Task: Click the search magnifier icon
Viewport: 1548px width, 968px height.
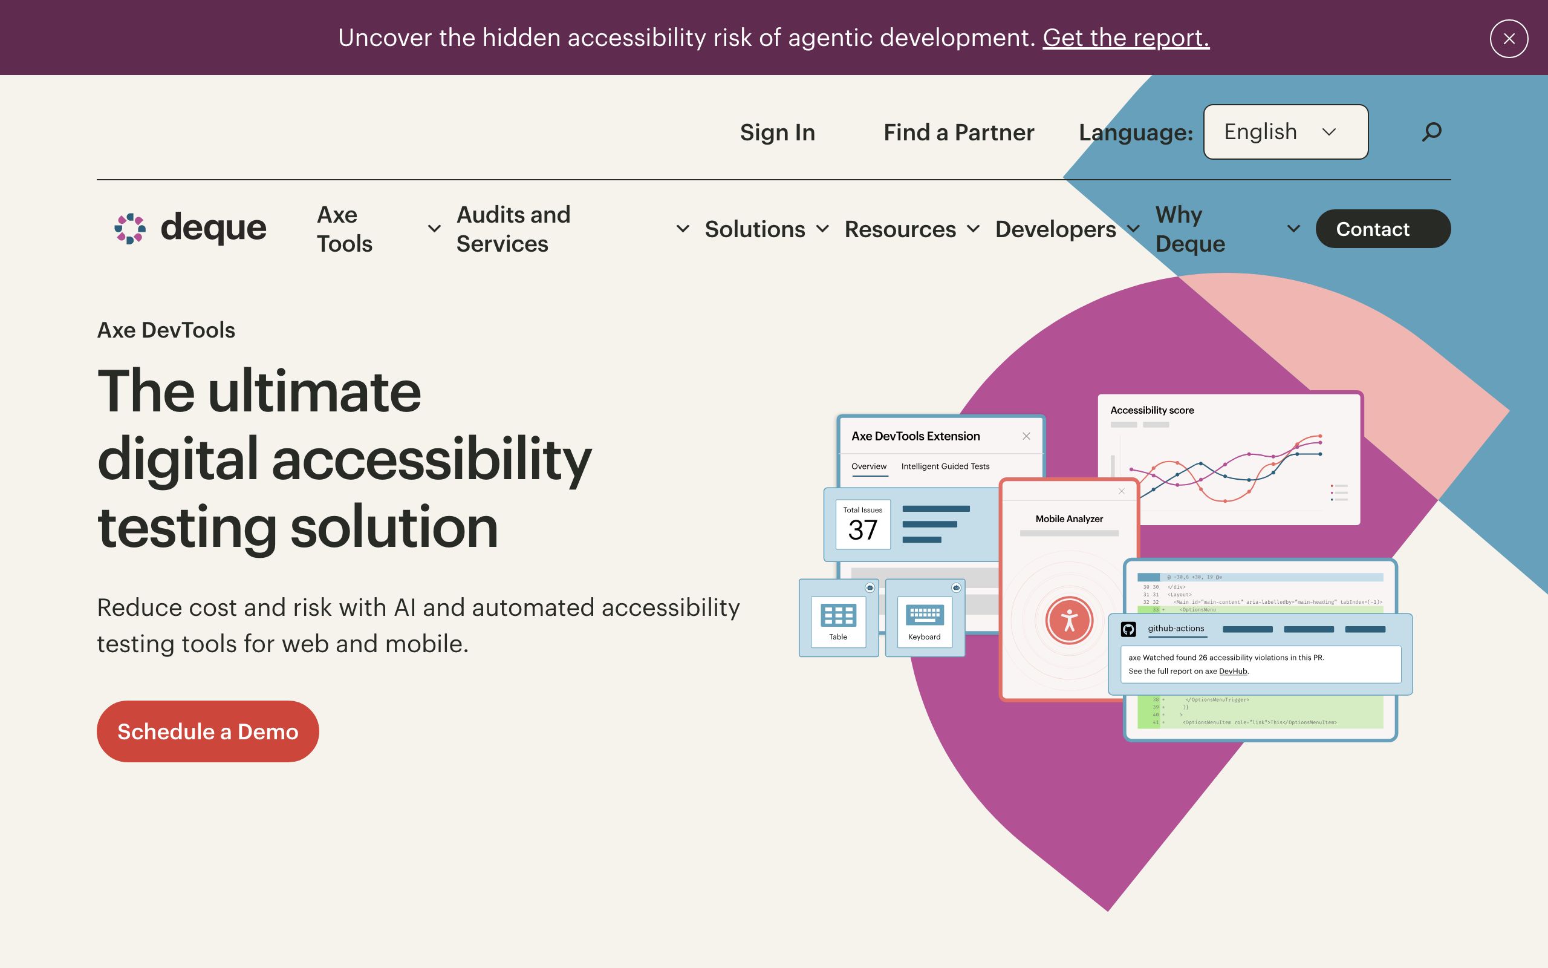Action: (1431, 132)
